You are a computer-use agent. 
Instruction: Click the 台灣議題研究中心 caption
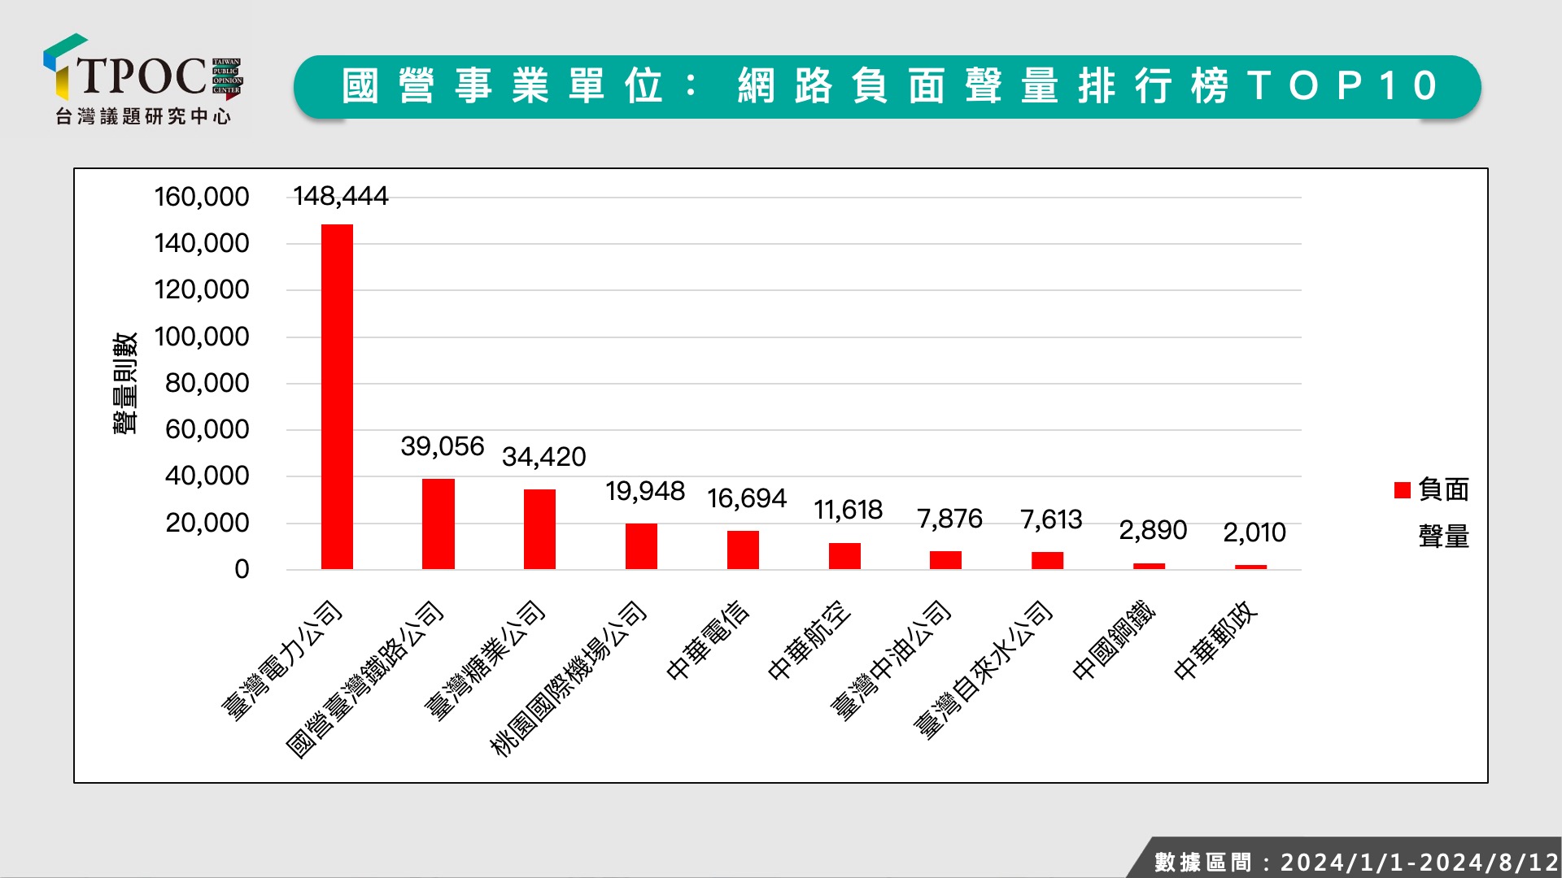click(143, 116)
